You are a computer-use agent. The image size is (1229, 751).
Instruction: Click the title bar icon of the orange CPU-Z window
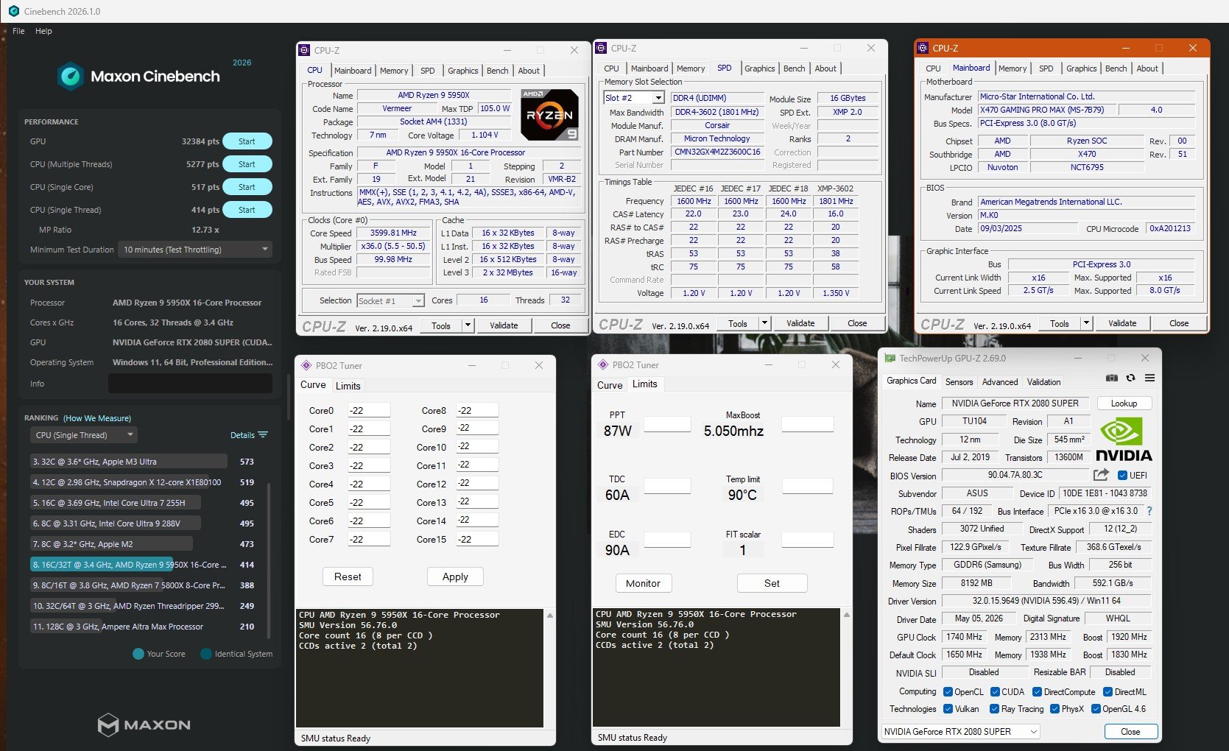922,48
